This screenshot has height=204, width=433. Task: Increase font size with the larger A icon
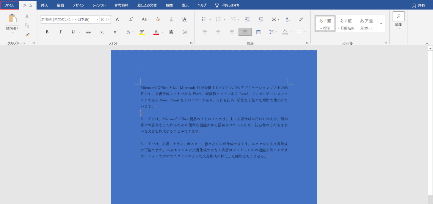tap(117, 19)
